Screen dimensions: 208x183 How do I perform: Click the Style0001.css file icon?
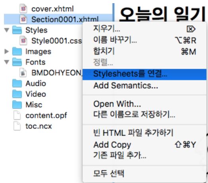23,41
